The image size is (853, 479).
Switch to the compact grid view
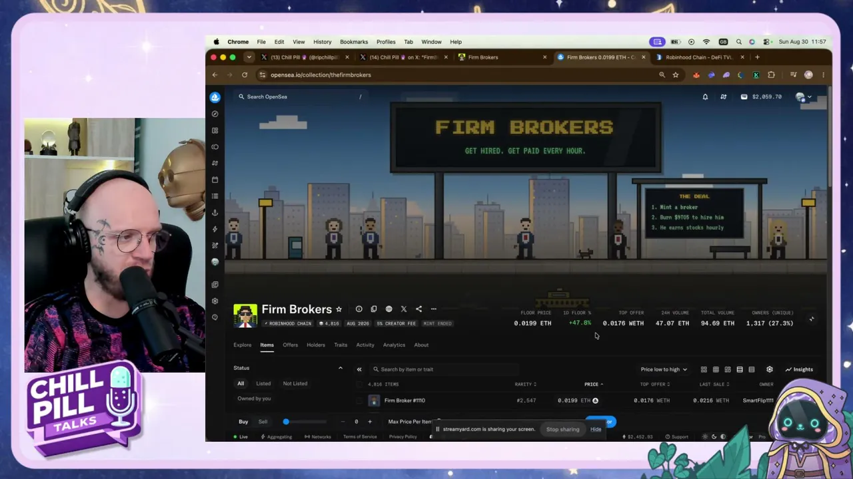[x=716, y=369]
